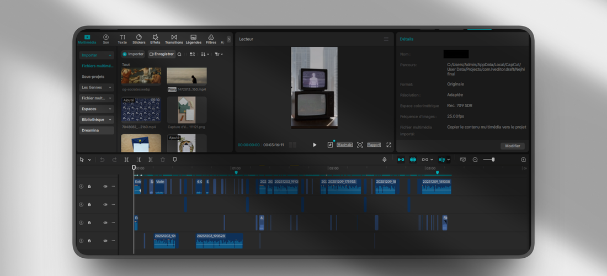The height and width of the screenshot is (276, 607).
Task: Toggle auto snapping in timeline
Action: (x=413, y=160)
